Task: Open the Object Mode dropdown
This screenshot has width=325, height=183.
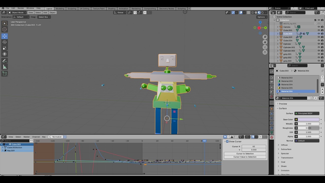Action: (x=17, y=12)
